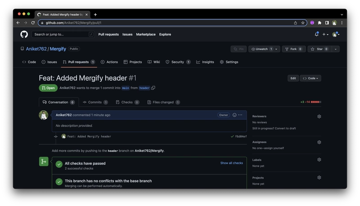The height and width of the screenshot is (206, 360).
Task: Click the commit status checkmark
Action: [232, 136]
